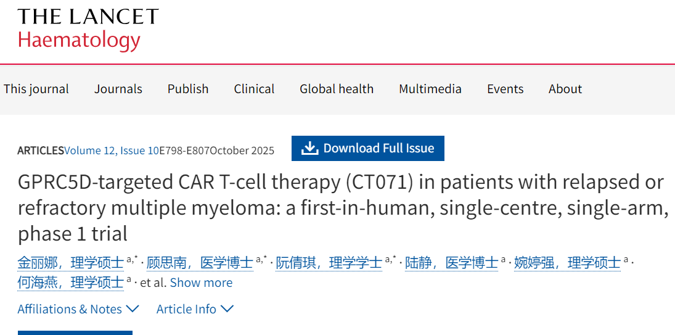
Task: Click the download icon beside Download Full Issue
Action: 309,149
